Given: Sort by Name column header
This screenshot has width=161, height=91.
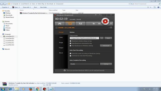Looking at the screenshot, I should coord(22,10).
